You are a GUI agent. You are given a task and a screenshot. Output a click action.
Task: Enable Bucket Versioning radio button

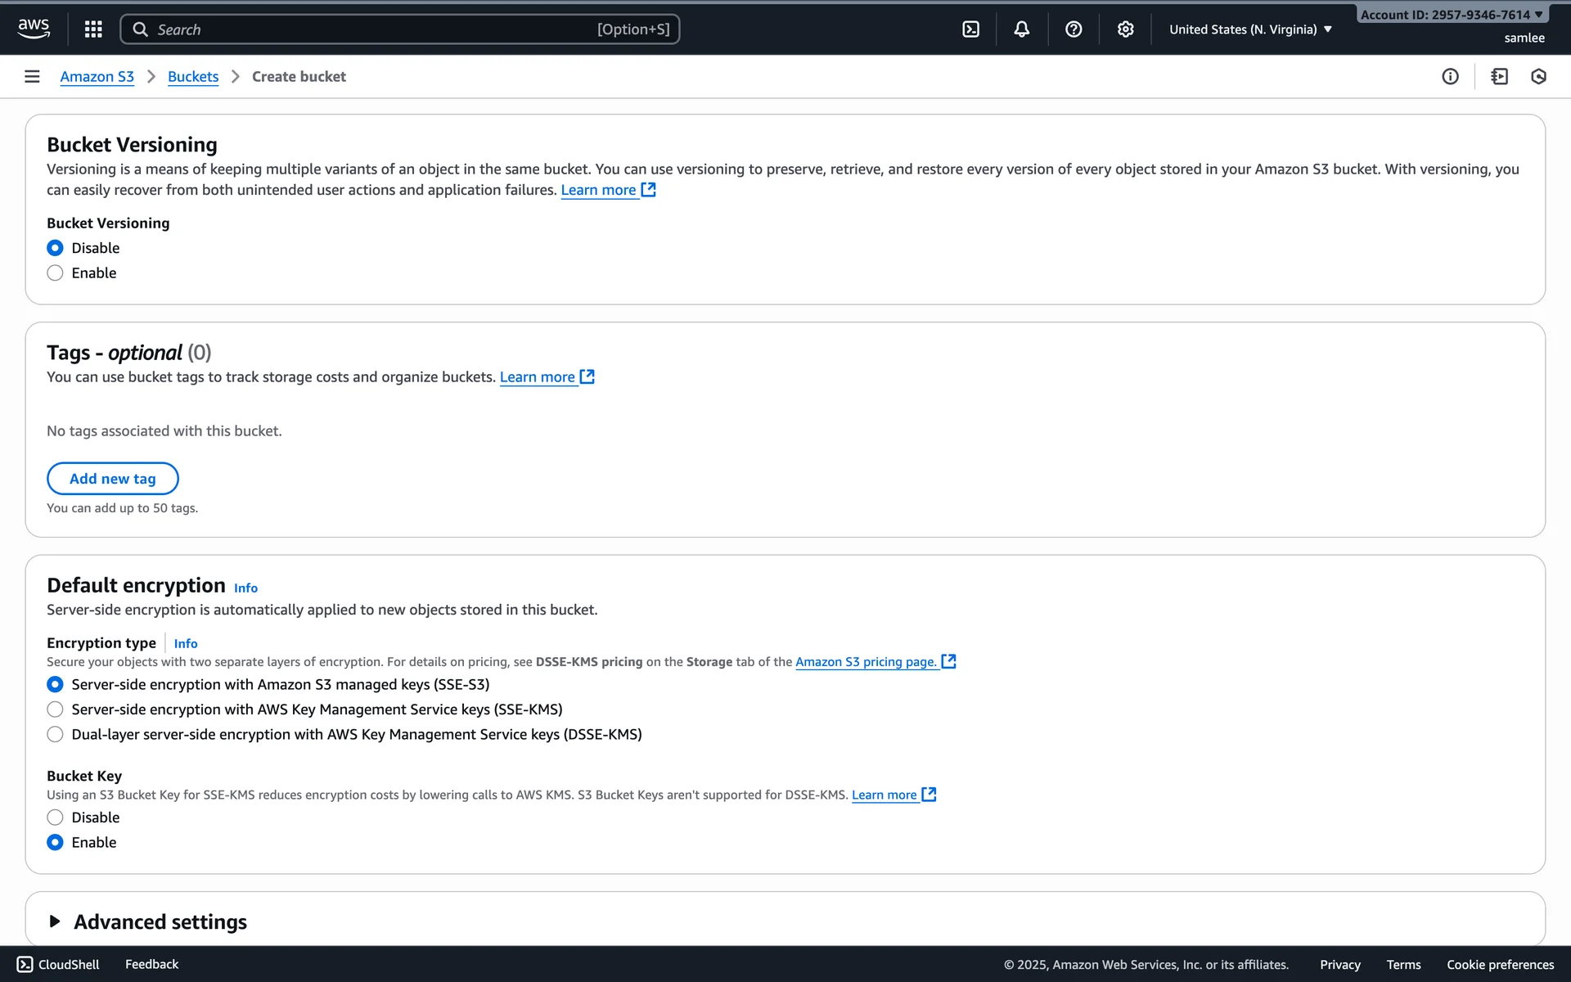tap(55, 273)
